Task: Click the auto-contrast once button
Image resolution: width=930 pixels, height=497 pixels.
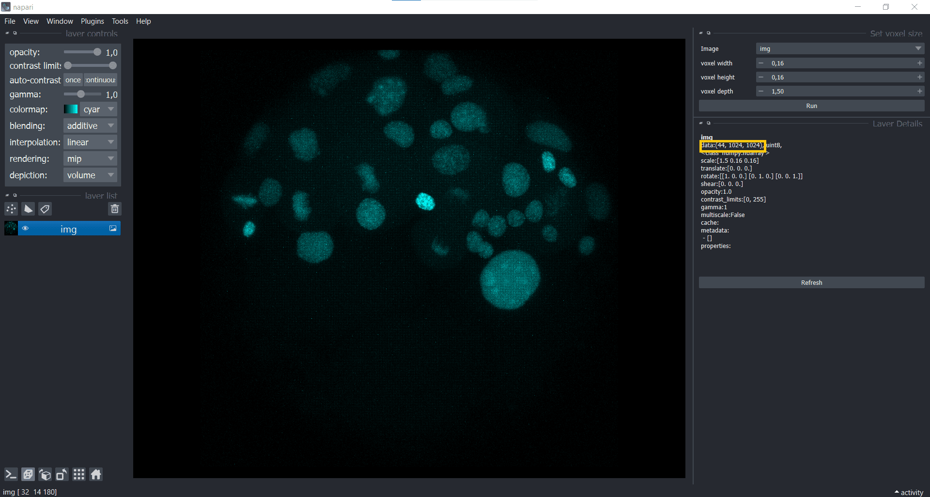Action: tap(73, 80)
